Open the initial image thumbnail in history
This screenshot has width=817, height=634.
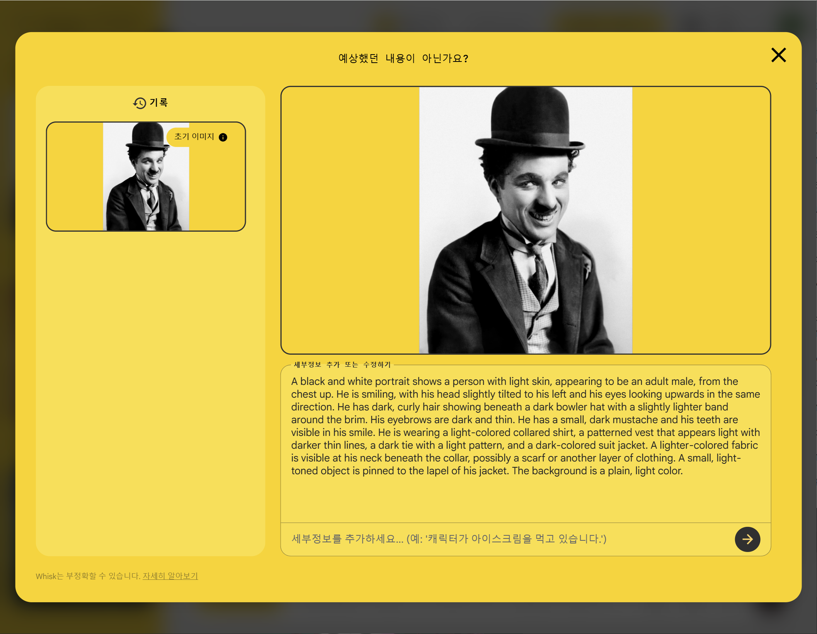(x=146, y=182)
